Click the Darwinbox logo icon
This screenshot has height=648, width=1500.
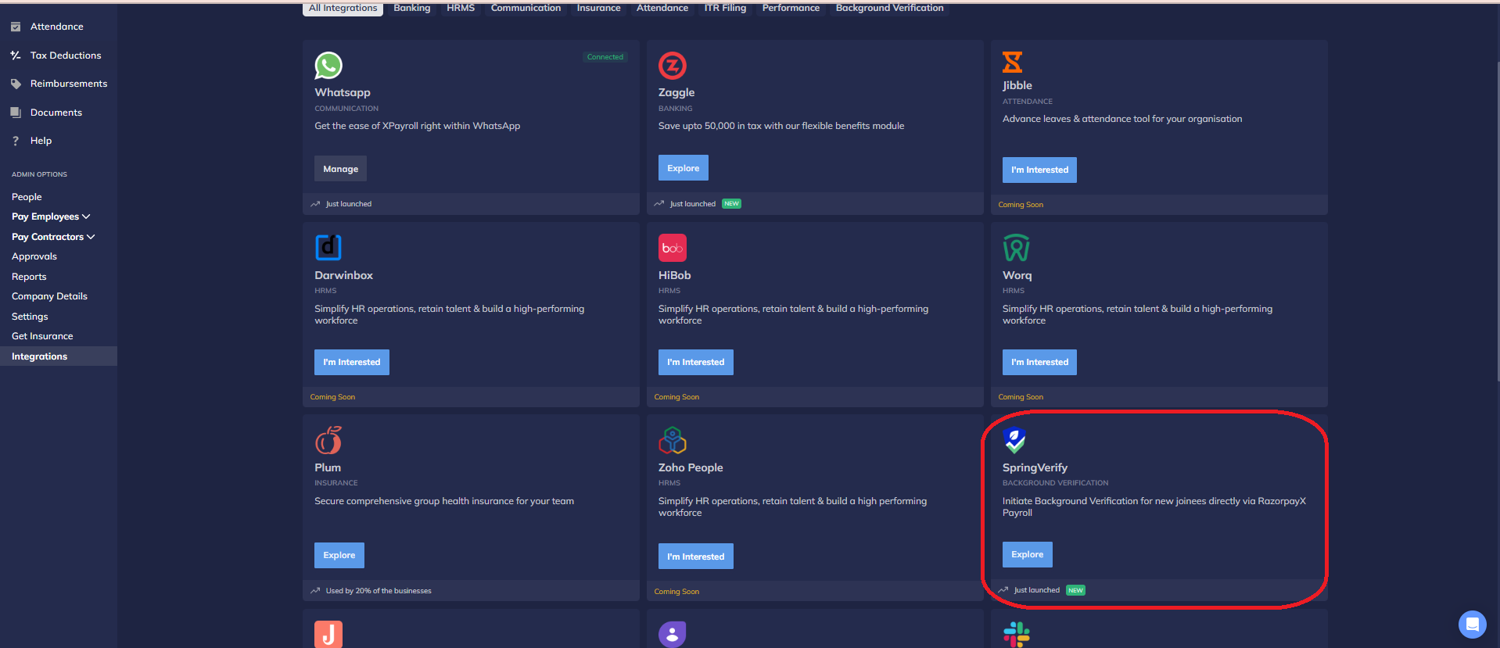click(328, 247)
